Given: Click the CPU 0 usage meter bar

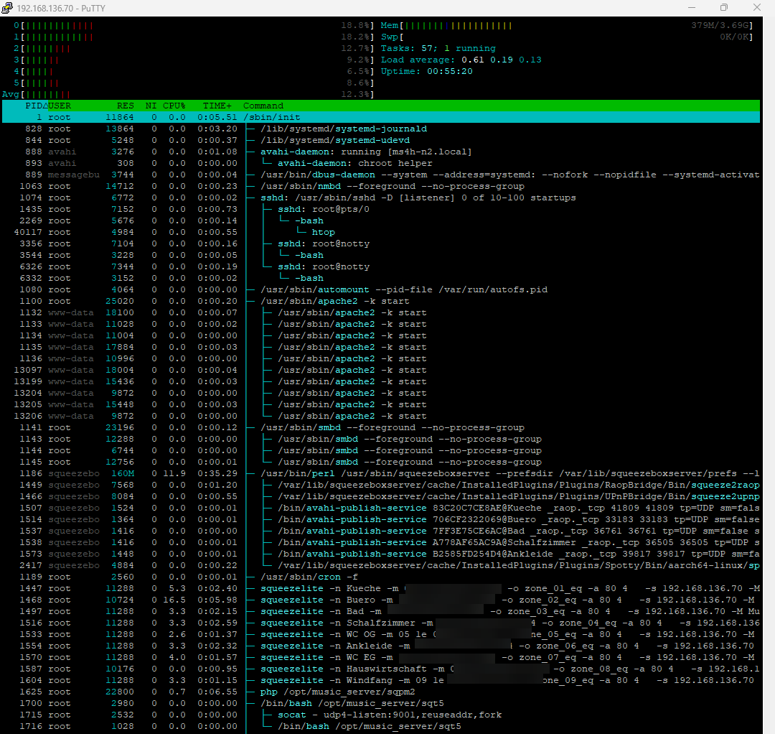Looking at the screenshot, I should point(194,25).
